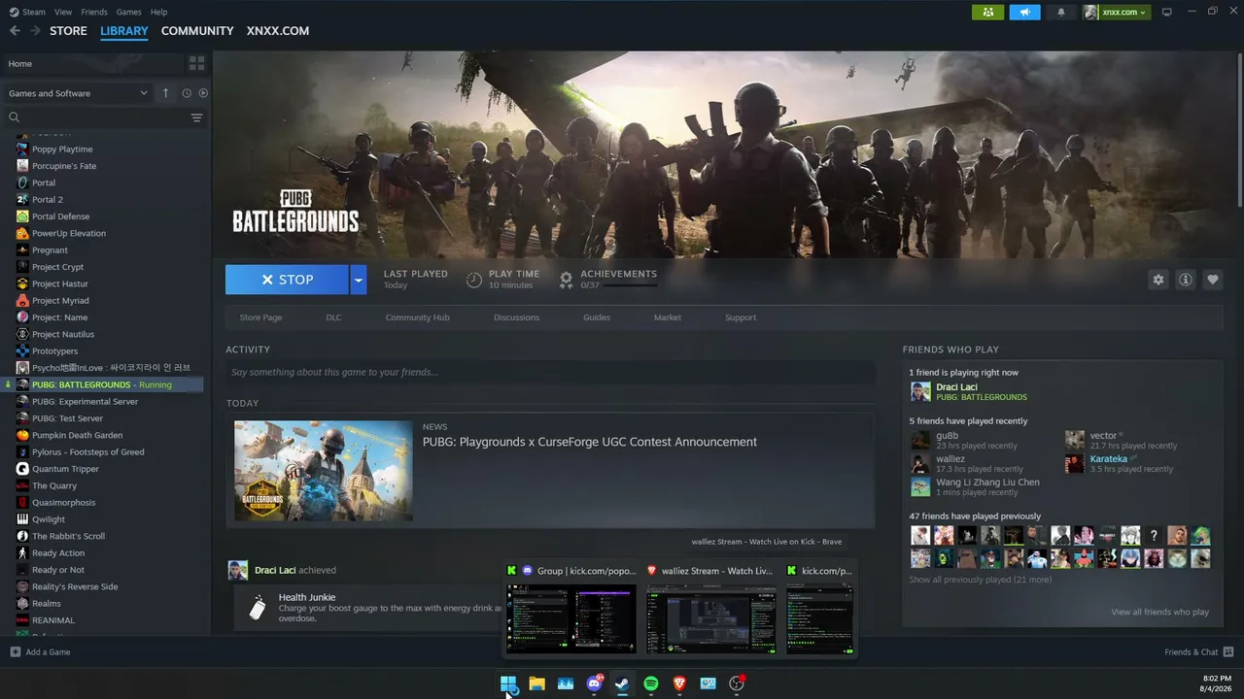This screenshot has width=1244, height=699.
Task: Go to the STORE tab
Action: [x=68, y=31]
